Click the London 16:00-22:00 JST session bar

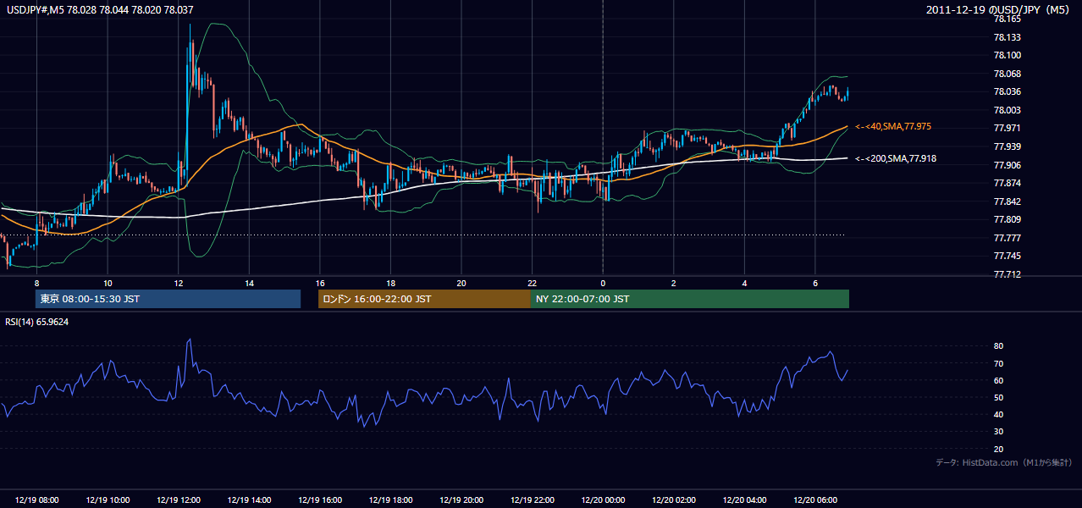[x=424, y=299]
